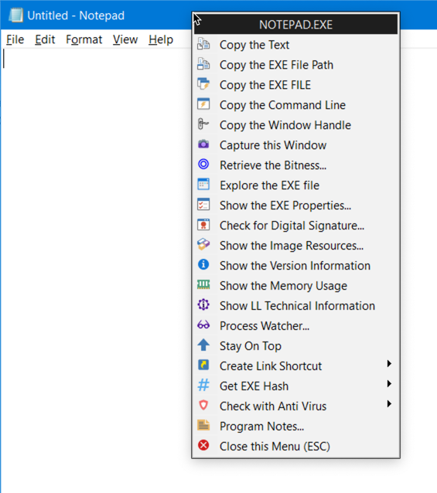437x493 pixels.
Task: Click the hash symbol icon for Get EXE Hash
Action: (x=203, y=385)
